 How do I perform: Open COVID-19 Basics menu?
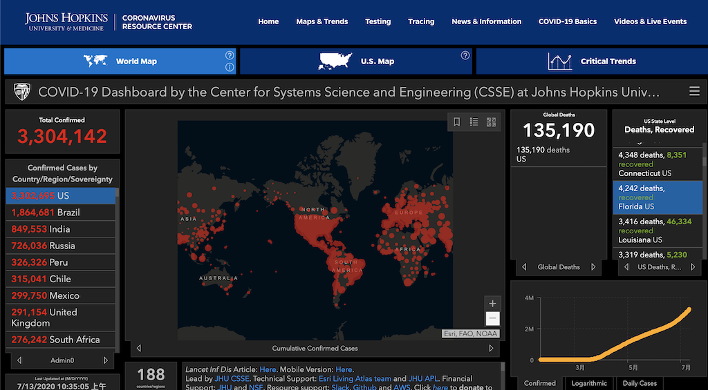pos(568,21)
